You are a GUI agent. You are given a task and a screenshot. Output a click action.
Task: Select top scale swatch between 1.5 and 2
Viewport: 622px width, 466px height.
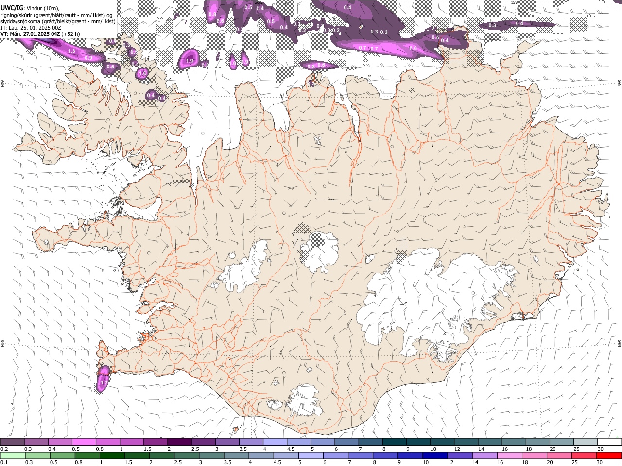155,442
